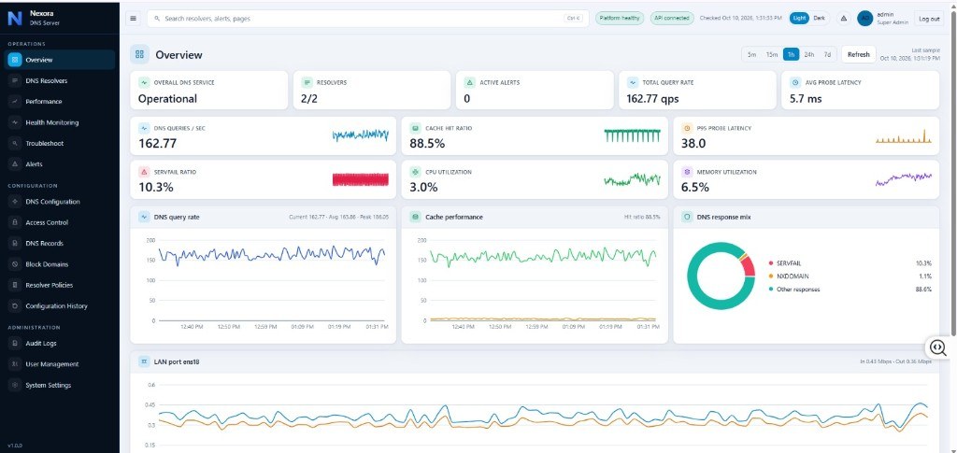
Task: Click the CPU Utilization chip icon
Action: [x=415, y=172]
